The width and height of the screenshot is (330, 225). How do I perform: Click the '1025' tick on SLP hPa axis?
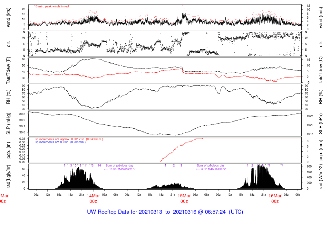click(310, 116)
